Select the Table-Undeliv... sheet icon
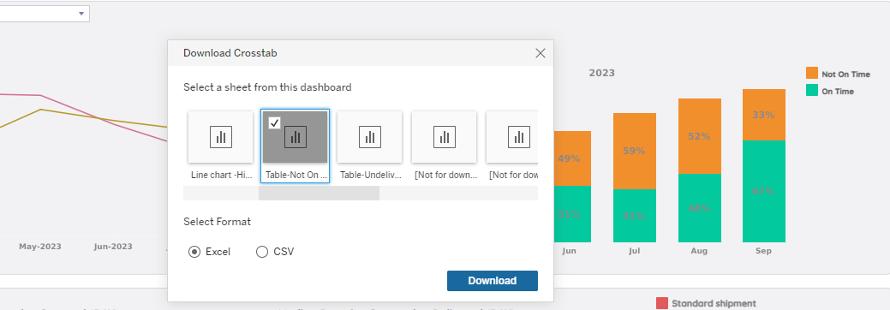The height and width of the screenshot is (310, 890). coord(369,137)
